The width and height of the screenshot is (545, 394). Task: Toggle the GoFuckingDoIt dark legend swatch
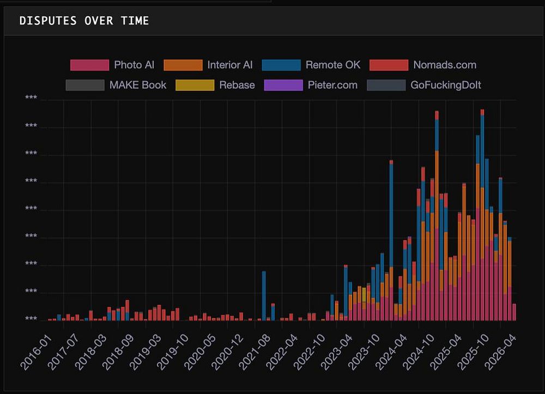386,85
